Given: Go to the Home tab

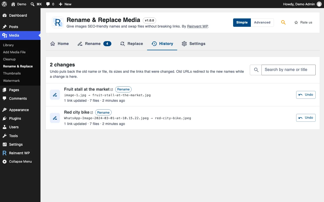Looking at the screenshot, I should click(59, 44).
